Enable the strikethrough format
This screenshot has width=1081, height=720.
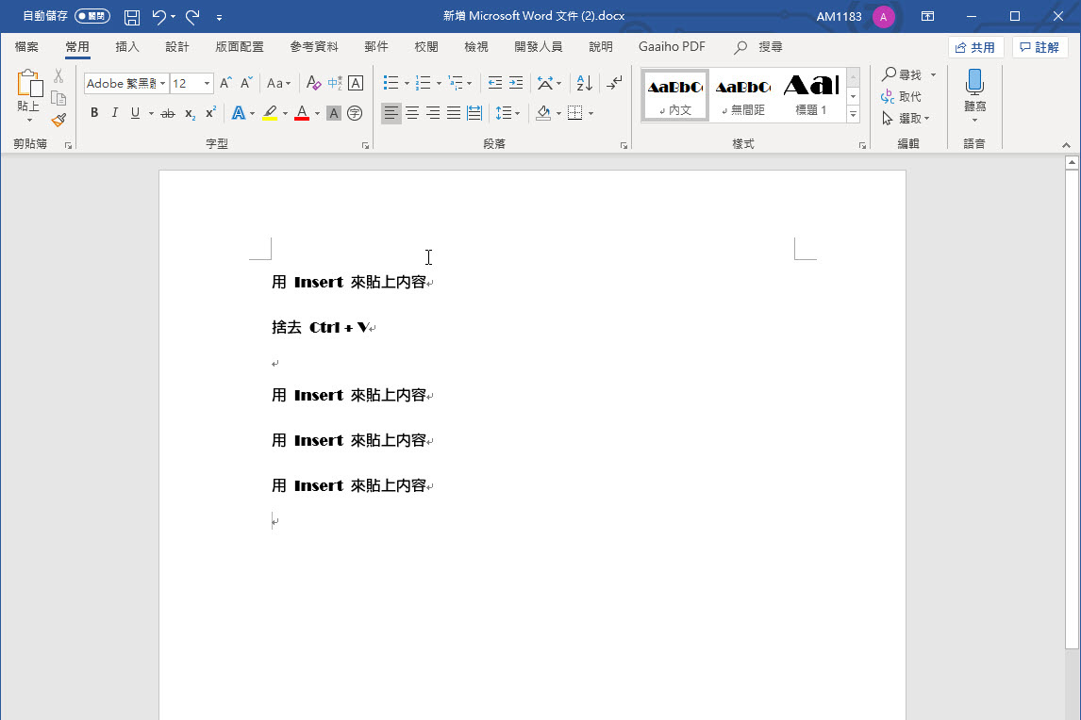[167, 112]
